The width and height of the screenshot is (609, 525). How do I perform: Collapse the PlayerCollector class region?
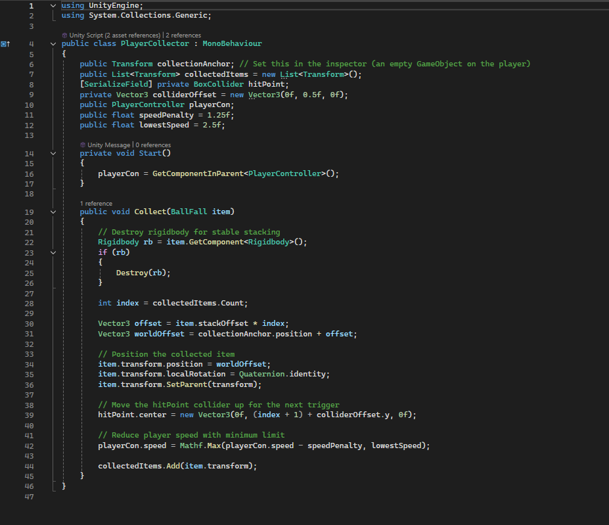[54, 44]
